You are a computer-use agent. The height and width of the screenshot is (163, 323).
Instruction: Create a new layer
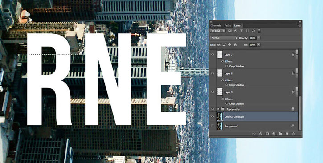(x=287, y=134)
